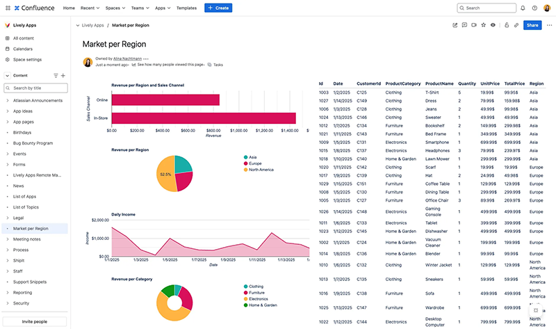The image size is (556, 329).
Task: Expand the breadcrumb chevron before Lively Apps
Action: pyautogui.click(x=78, y=25)
